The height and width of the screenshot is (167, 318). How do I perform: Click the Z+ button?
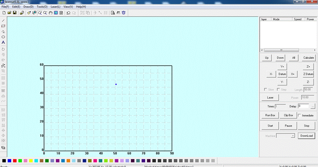[x=308, y=66]
